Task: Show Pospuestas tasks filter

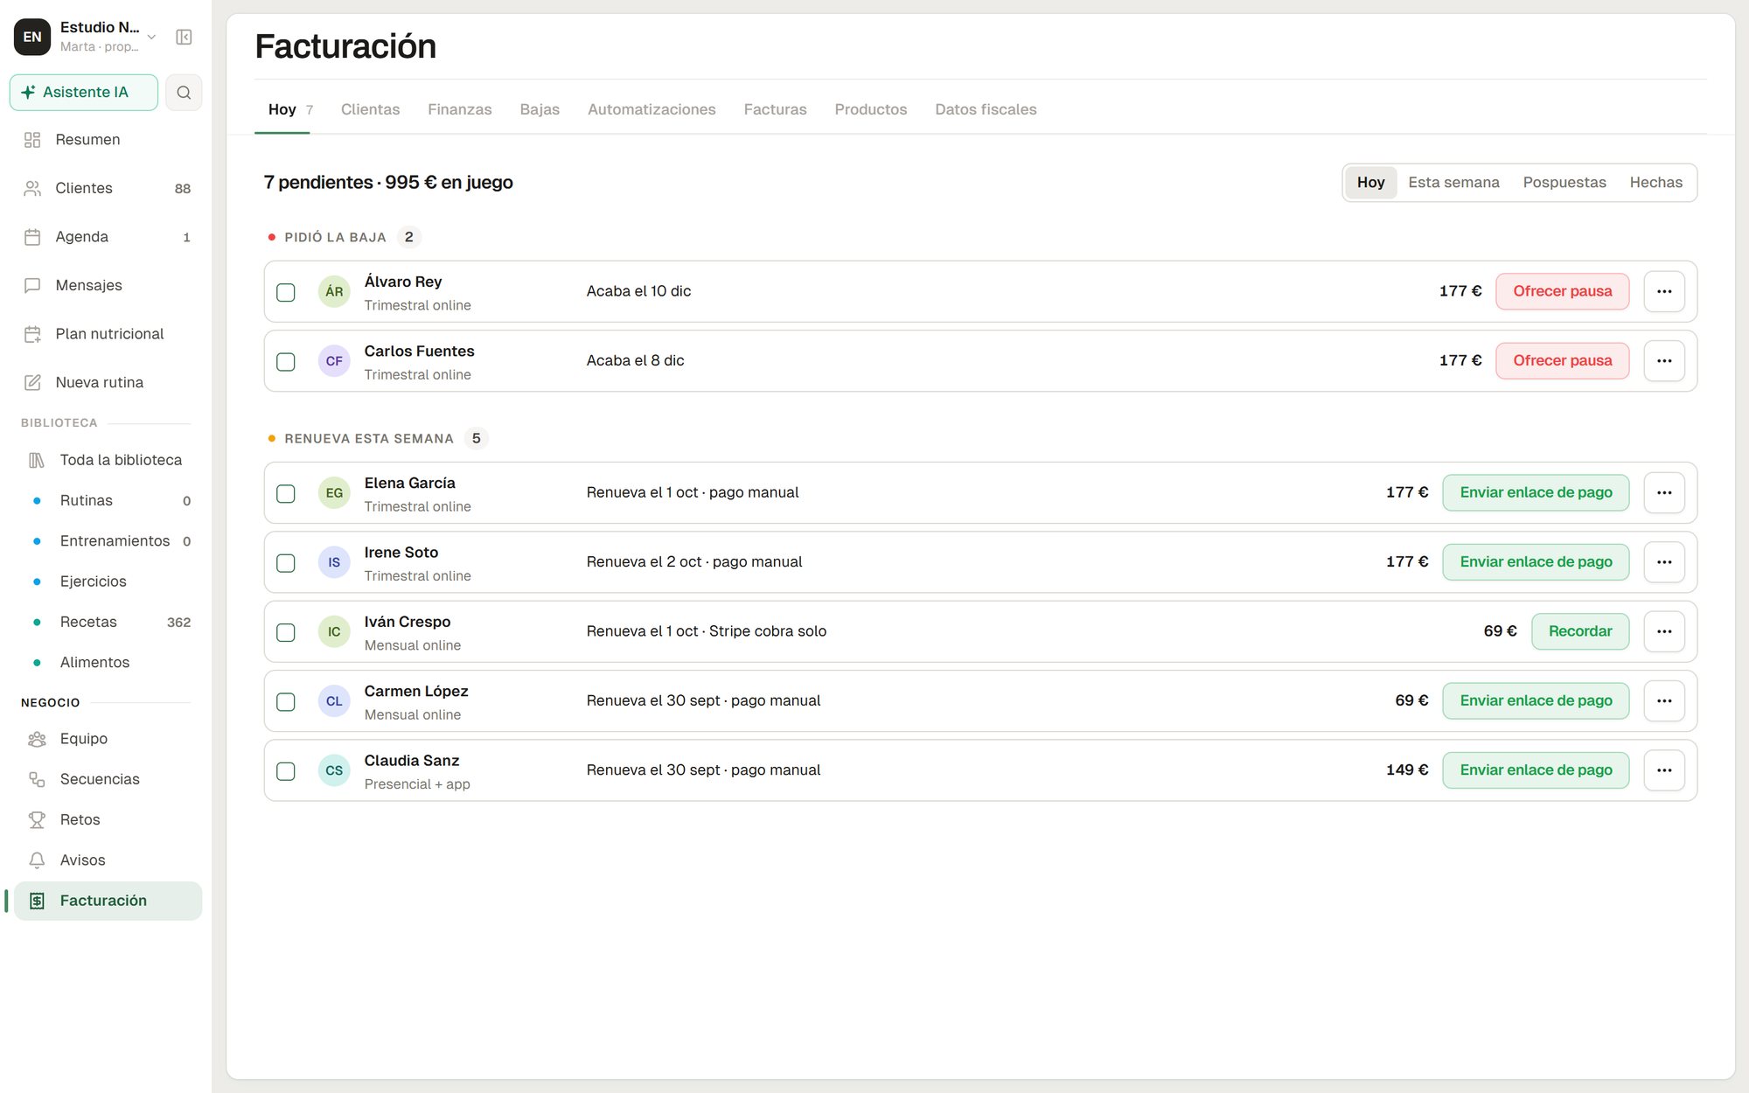Action: click(x=1564, y=183)
